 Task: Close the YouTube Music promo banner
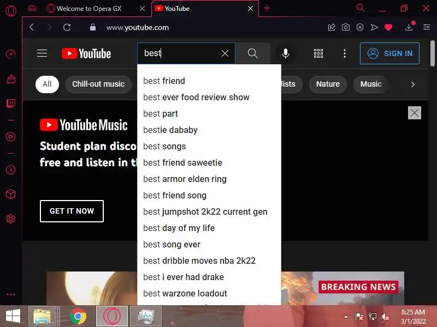tap(415, 113)
